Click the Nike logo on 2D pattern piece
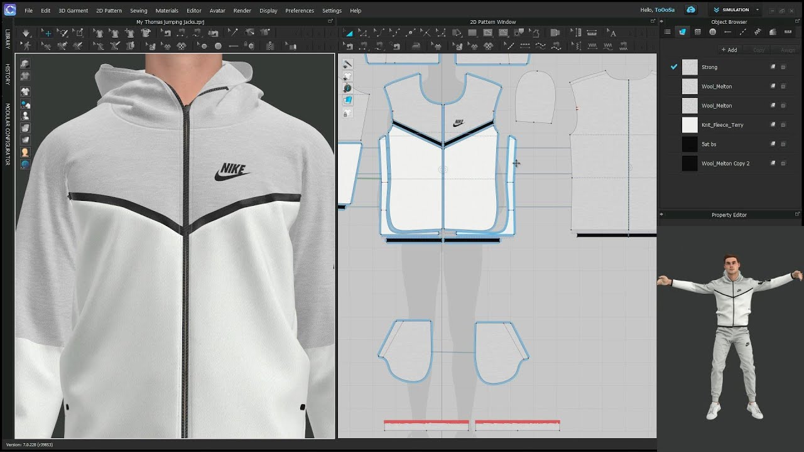 pyautogui.click(x=459, y=122)
